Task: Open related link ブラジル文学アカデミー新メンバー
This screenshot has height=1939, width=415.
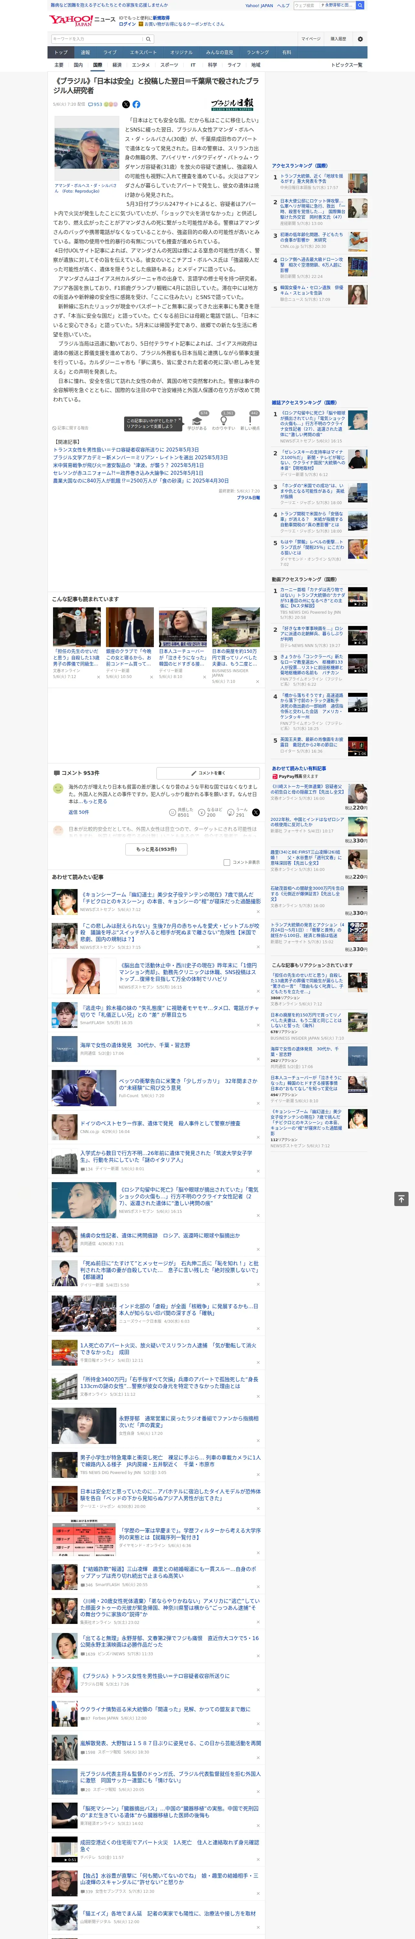Action: pos(140,458)
